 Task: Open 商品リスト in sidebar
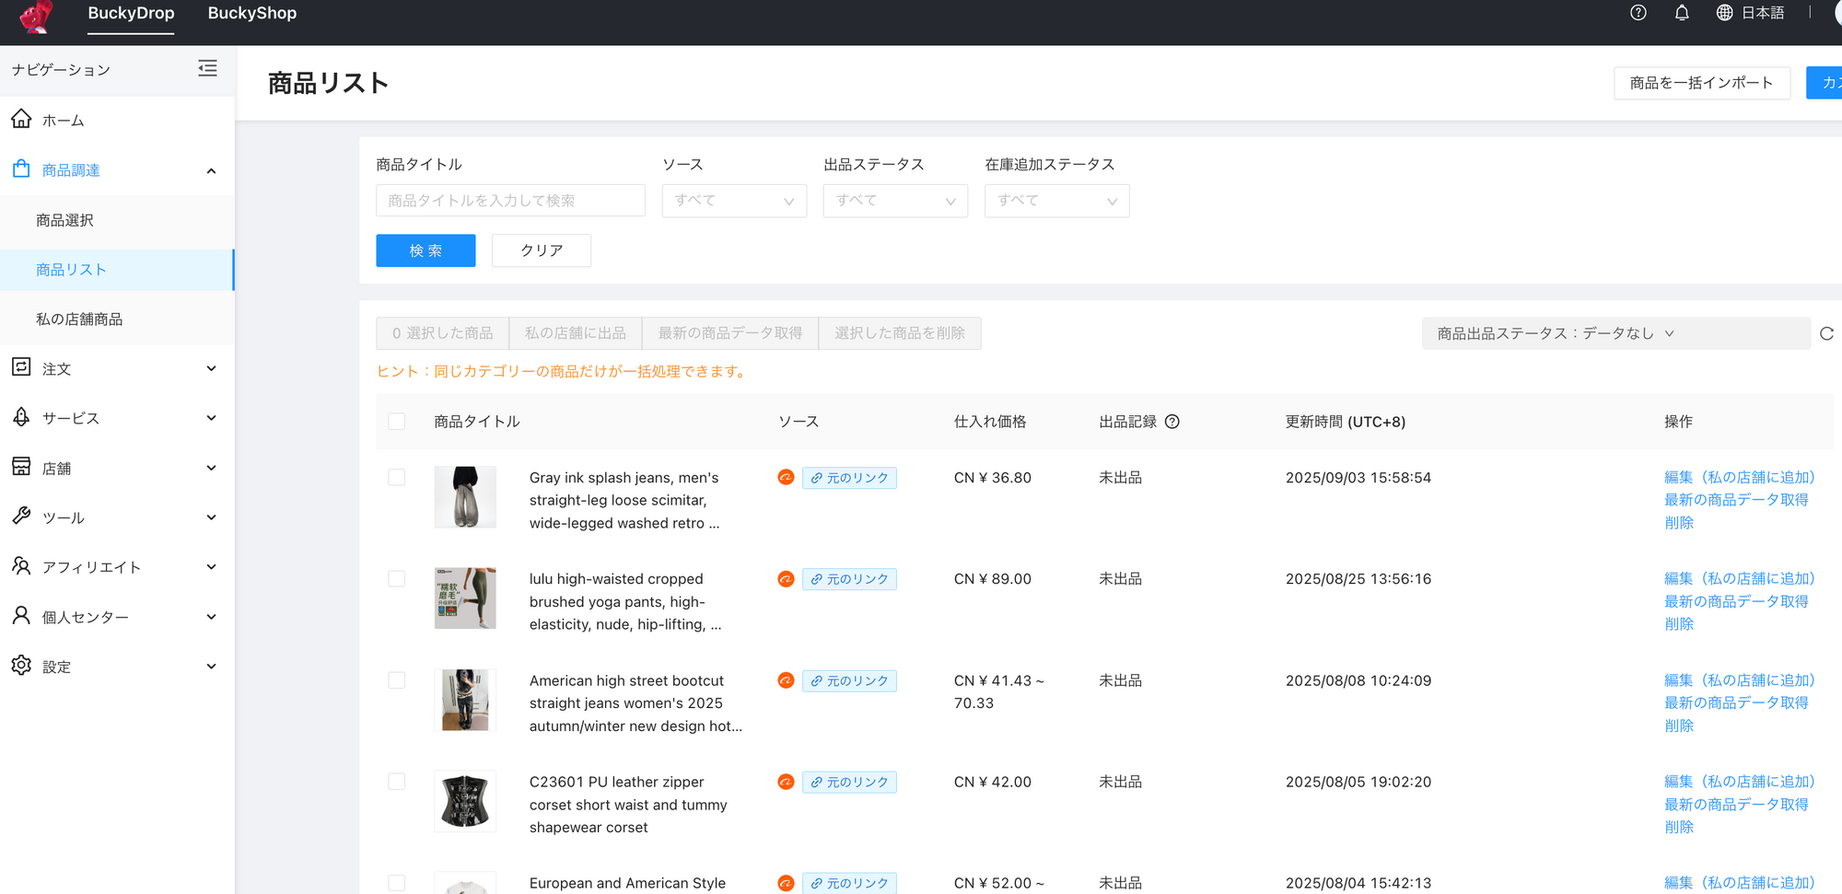117,270
